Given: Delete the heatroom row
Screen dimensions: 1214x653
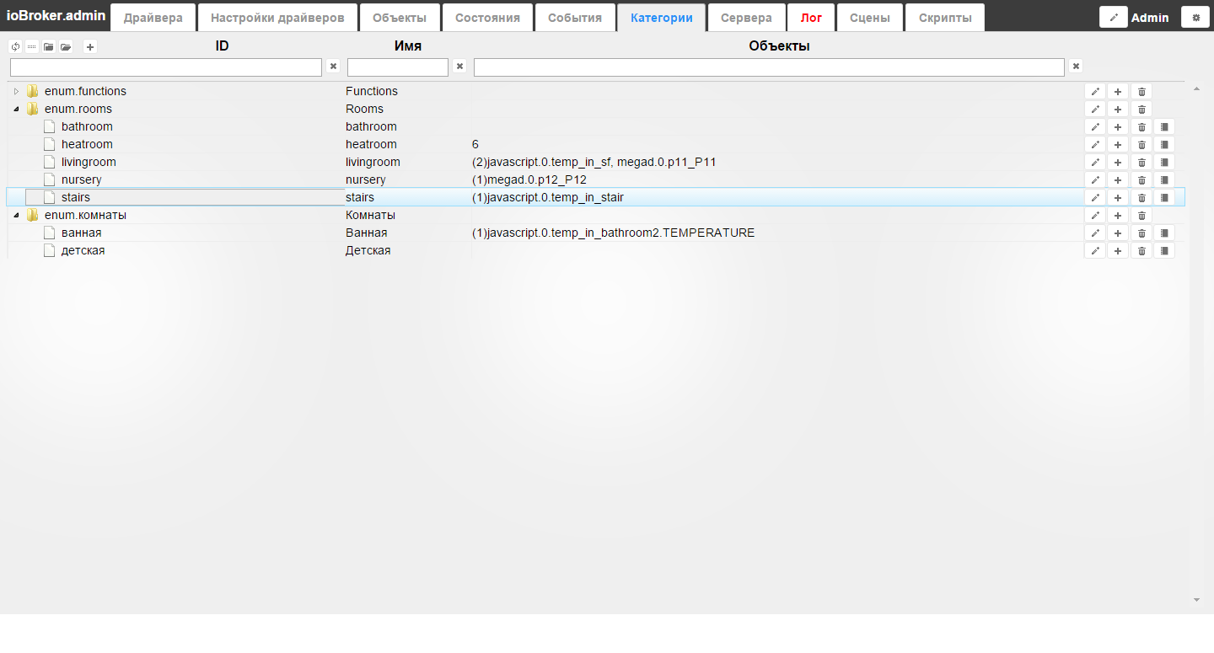Looking at the screenshot, I should (x=1141, y=144).
